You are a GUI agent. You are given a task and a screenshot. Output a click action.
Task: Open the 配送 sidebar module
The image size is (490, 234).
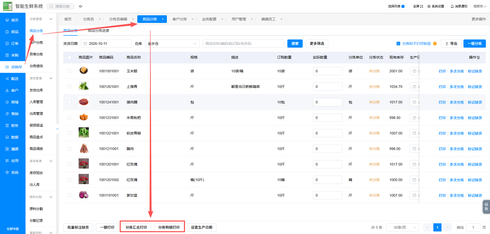coord(13,79)
